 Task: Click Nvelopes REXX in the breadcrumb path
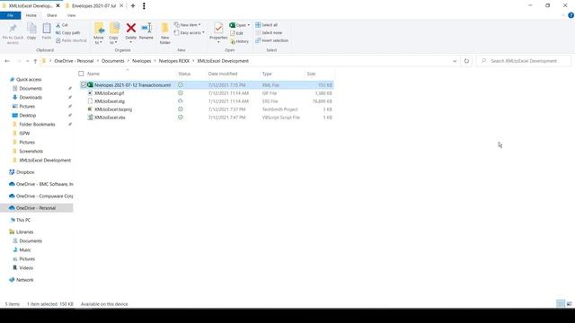point(173,61)
